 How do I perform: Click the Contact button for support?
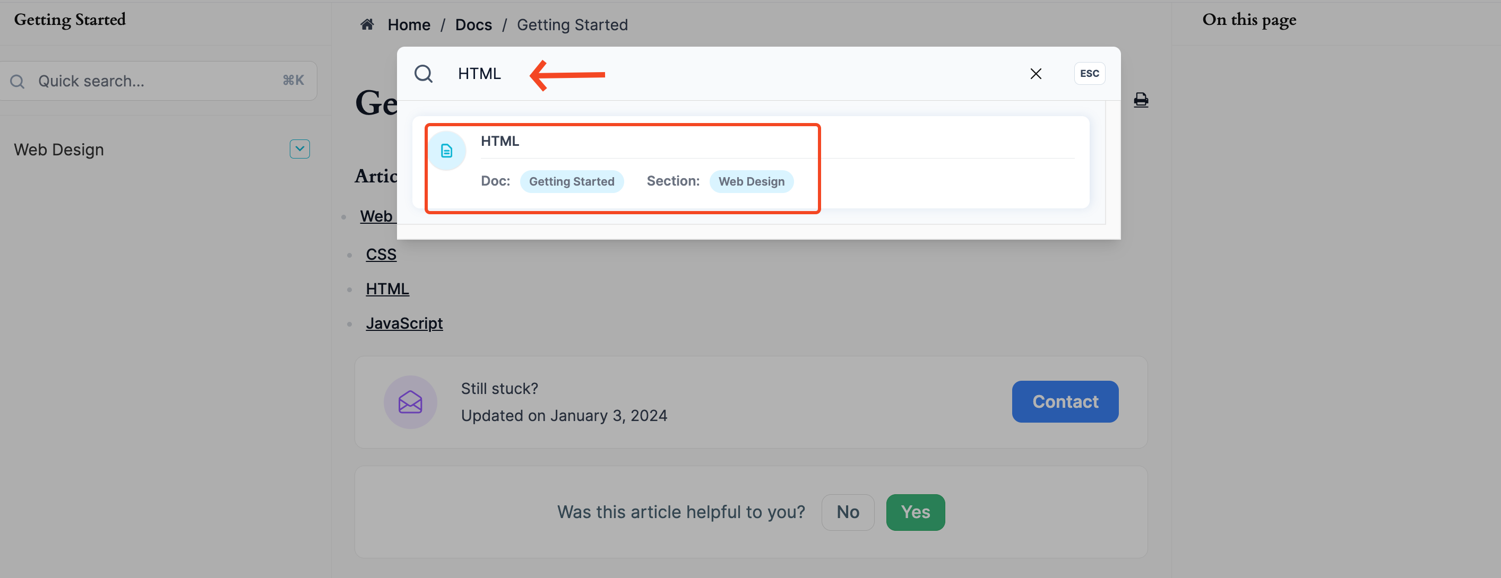(1065, 401)
